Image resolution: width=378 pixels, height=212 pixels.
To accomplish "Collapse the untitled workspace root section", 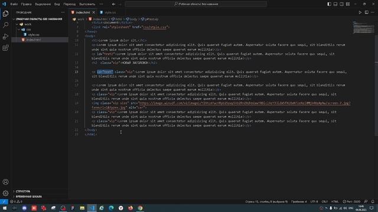I will coord(14,19).
